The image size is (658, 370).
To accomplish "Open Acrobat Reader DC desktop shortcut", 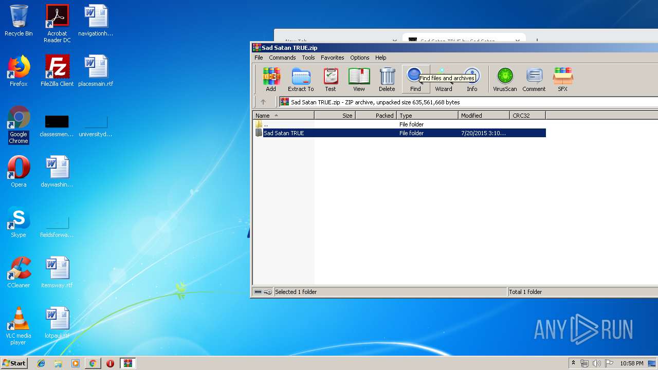I will point(57,24).
